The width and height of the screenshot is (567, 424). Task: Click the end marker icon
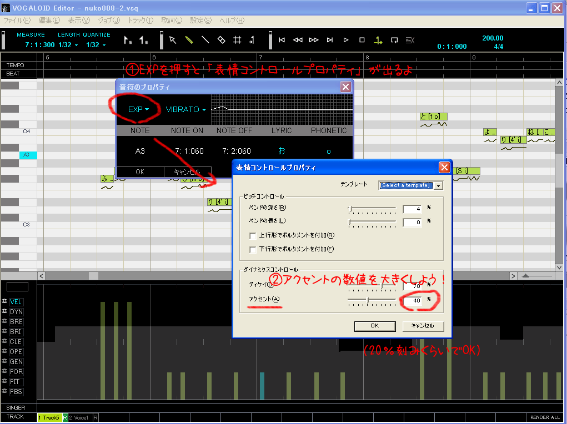(144, 40)
